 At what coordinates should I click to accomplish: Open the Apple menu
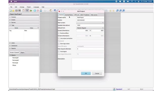[11, 2]
